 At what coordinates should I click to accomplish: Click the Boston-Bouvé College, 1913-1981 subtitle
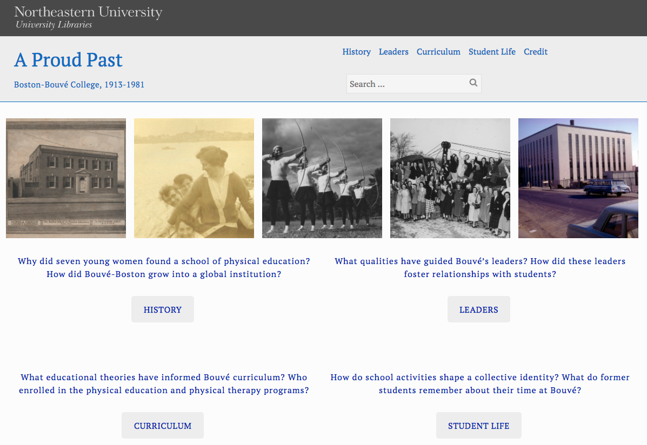click(79, 85)
